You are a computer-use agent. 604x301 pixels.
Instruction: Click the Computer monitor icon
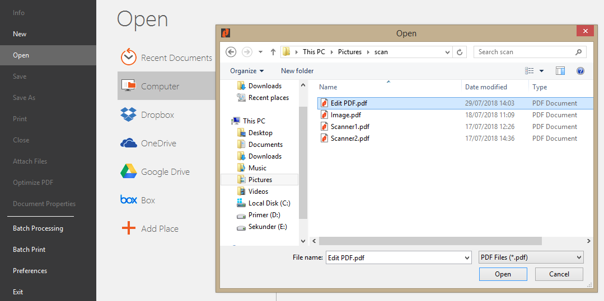pos(129,85)
